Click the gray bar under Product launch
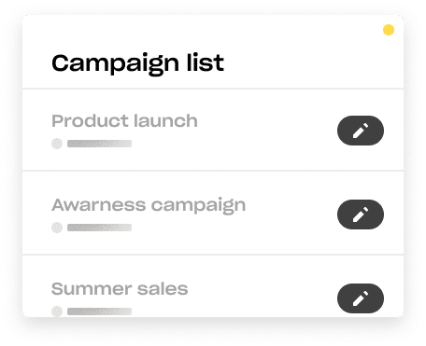 tap(99, 144)
